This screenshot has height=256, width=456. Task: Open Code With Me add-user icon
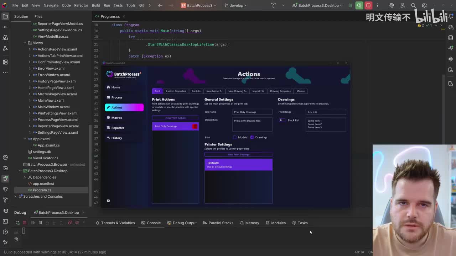pyautogui.click(x=403, y=5)
